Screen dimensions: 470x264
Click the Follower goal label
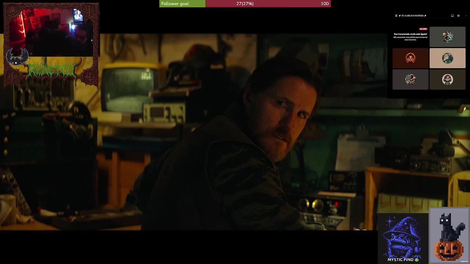point(176,4)
